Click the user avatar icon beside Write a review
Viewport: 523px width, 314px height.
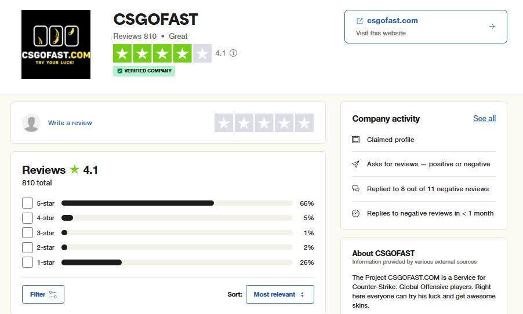[31, 123]
